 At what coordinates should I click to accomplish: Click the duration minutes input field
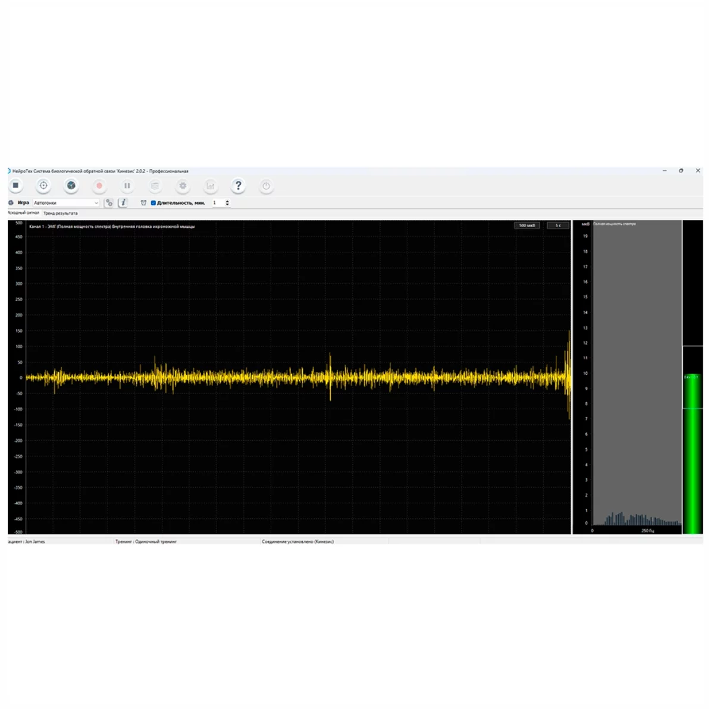click(x=217, y=203)
